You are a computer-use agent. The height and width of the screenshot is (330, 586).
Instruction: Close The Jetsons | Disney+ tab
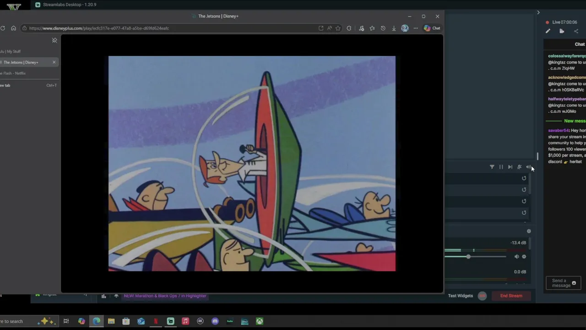(54, 62)
